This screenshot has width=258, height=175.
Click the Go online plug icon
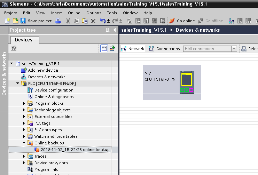point(172,21)
